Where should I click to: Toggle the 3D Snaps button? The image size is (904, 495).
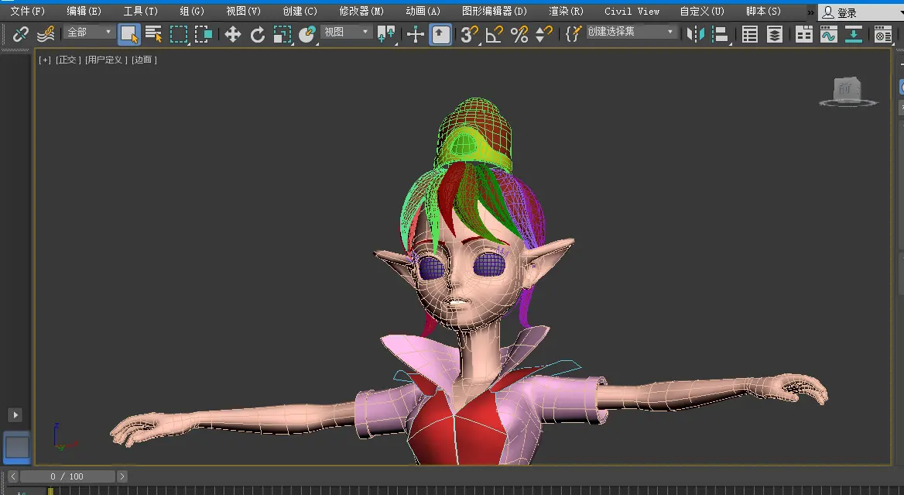468,34
